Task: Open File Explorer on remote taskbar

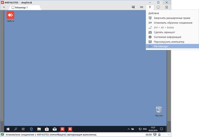Action: (39, 129)
